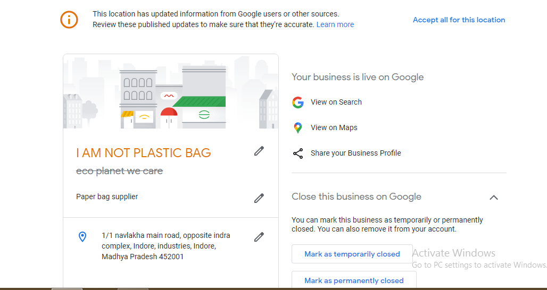Click the Close this business on Google heading
Image resolution: width=547 pixels, height=290 pixels.
point(357,197)
